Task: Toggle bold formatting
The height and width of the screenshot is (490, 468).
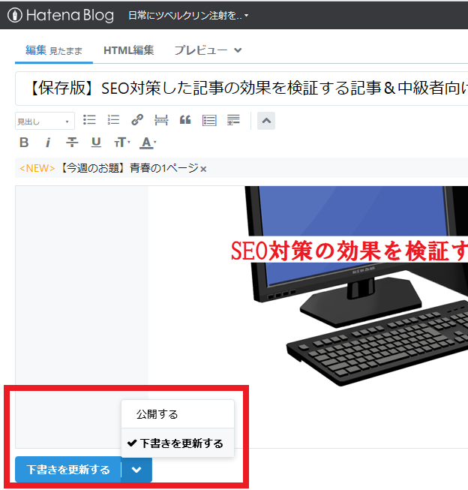Action: (x=24, y=143)
